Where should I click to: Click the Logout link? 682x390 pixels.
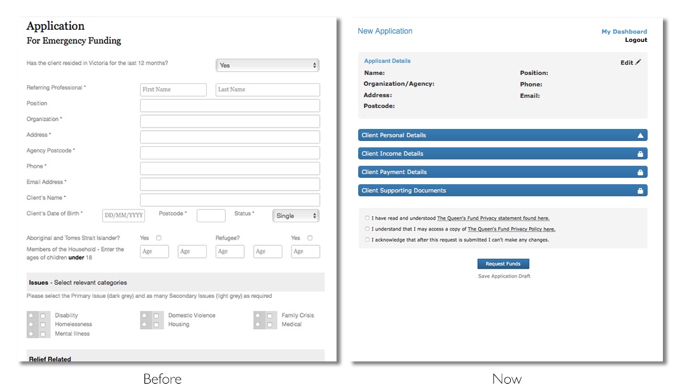(636, 40)
